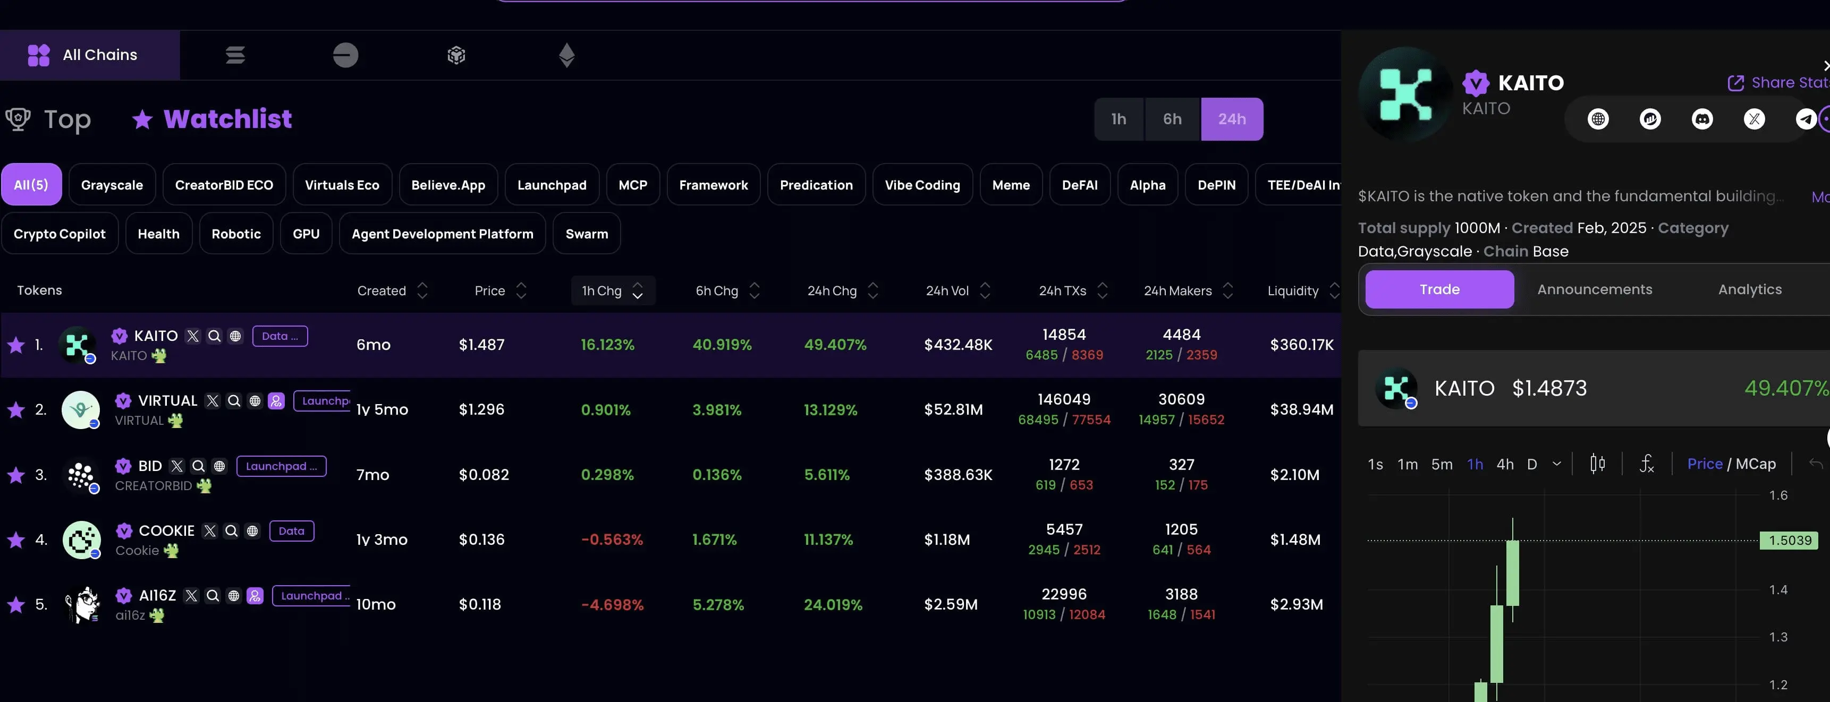1830x702 pixels.
Task: Click globe icon in KAITO table row
Action: (235, 336)
